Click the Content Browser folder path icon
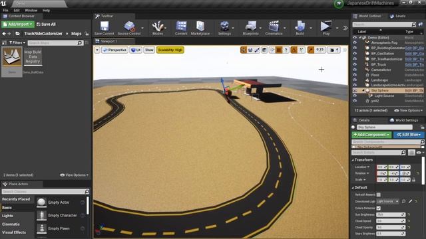Screen dimensions: 426x239 pos(18,34)
